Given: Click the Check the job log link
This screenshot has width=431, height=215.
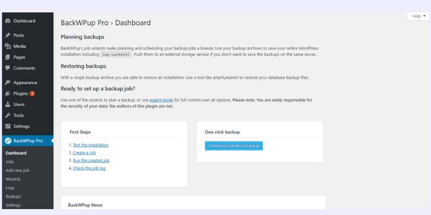Looking at the screenshot, I should pyautogui.click(x=89, y=168).
